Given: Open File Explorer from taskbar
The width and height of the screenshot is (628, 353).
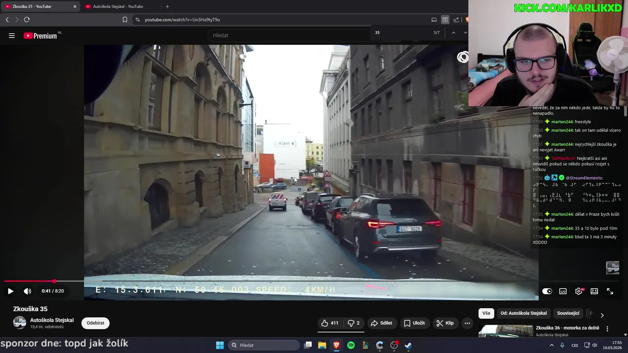Looking at the screenshot, I should 322,345.
